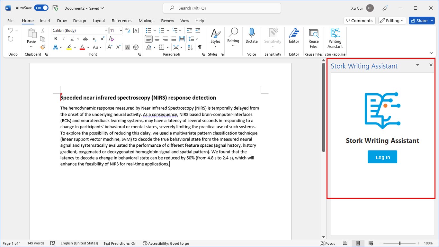The image size is (439, 247).
Task: Toggle italic formatting
Action: pos(64,39)
